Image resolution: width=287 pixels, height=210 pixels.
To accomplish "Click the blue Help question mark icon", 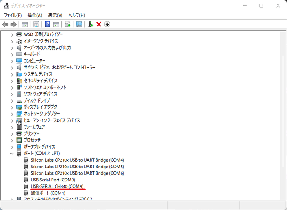I will pyautogui.click(x=48, y=24).
